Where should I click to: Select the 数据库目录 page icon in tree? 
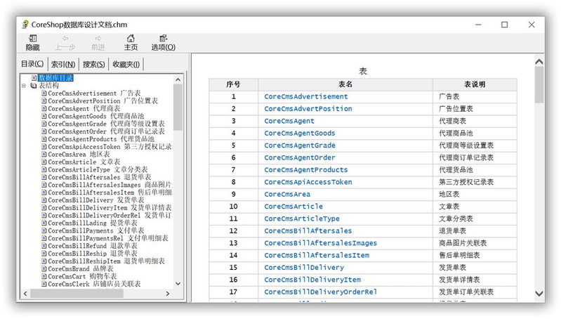click(x=34, y=77)
